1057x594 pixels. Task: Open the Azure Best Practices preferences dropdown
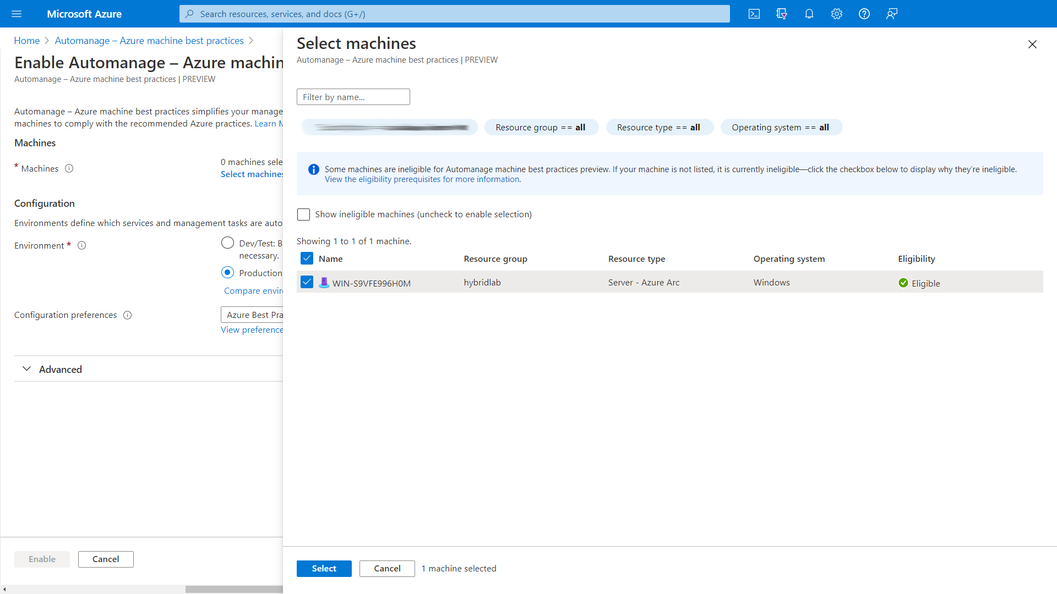click(252, 315)
